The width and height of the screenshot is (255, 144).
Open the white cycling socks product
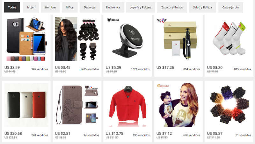(229, 39)
